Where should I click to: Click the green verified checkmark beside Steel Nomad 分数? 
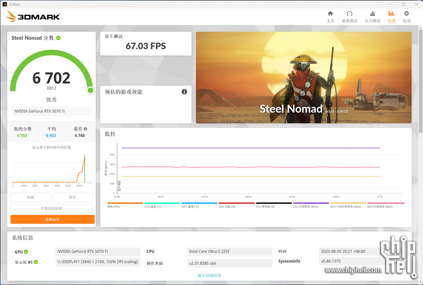coord(58,38)
